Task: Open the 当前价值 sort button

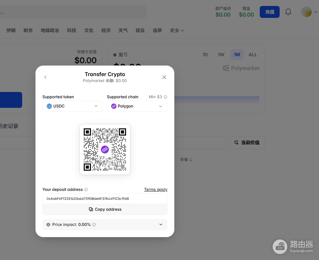Action: (247, 143)
